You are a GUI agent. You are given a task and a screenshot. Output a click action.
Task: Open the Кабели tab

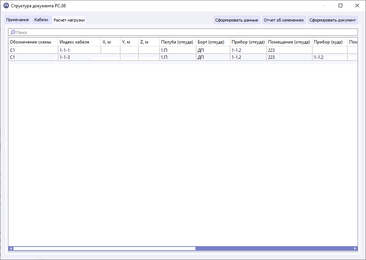[41, 20]
